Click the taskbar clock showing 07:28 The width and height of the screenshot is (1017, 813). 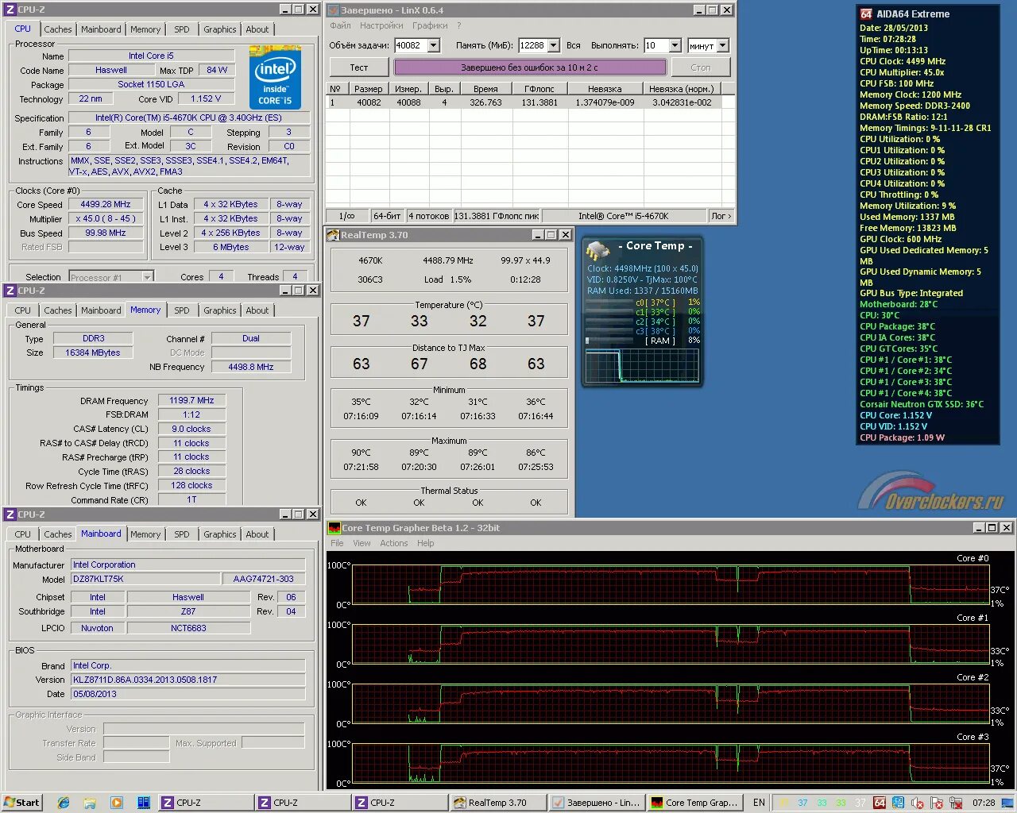click(x=984, y=803)
